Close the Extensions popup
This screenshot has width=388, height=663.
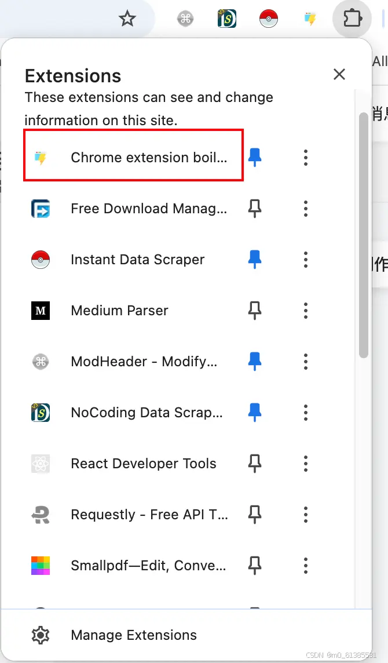coord(339,74)
